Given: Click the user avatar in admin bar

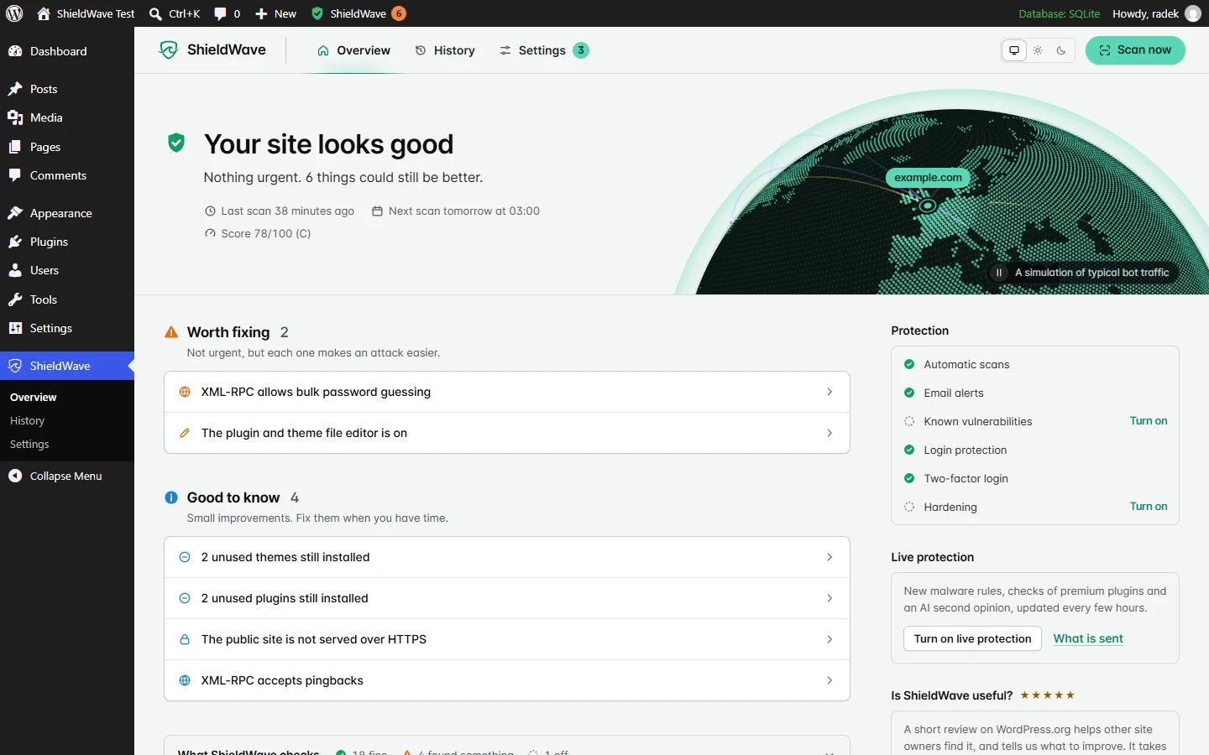Looking at the screenshot, I should pyautogui.click(x=1193, y=13).
